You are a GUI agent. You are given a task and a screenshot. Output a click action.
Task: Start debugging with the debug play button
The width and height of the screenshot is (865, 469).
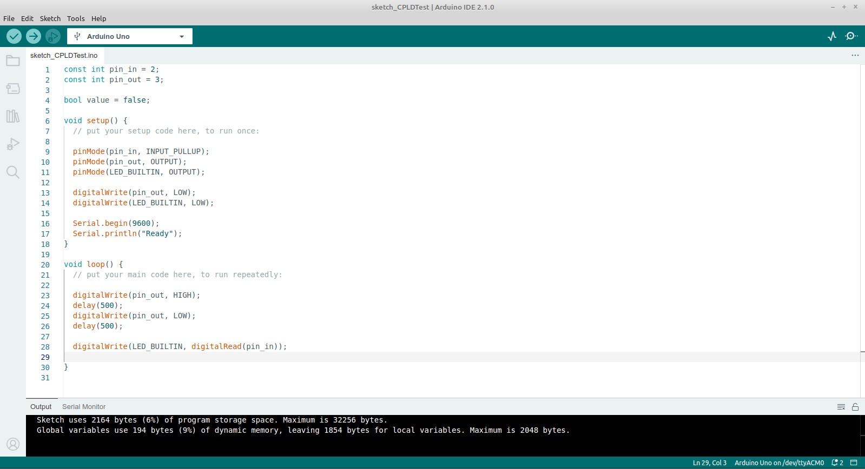click(52, 36)
